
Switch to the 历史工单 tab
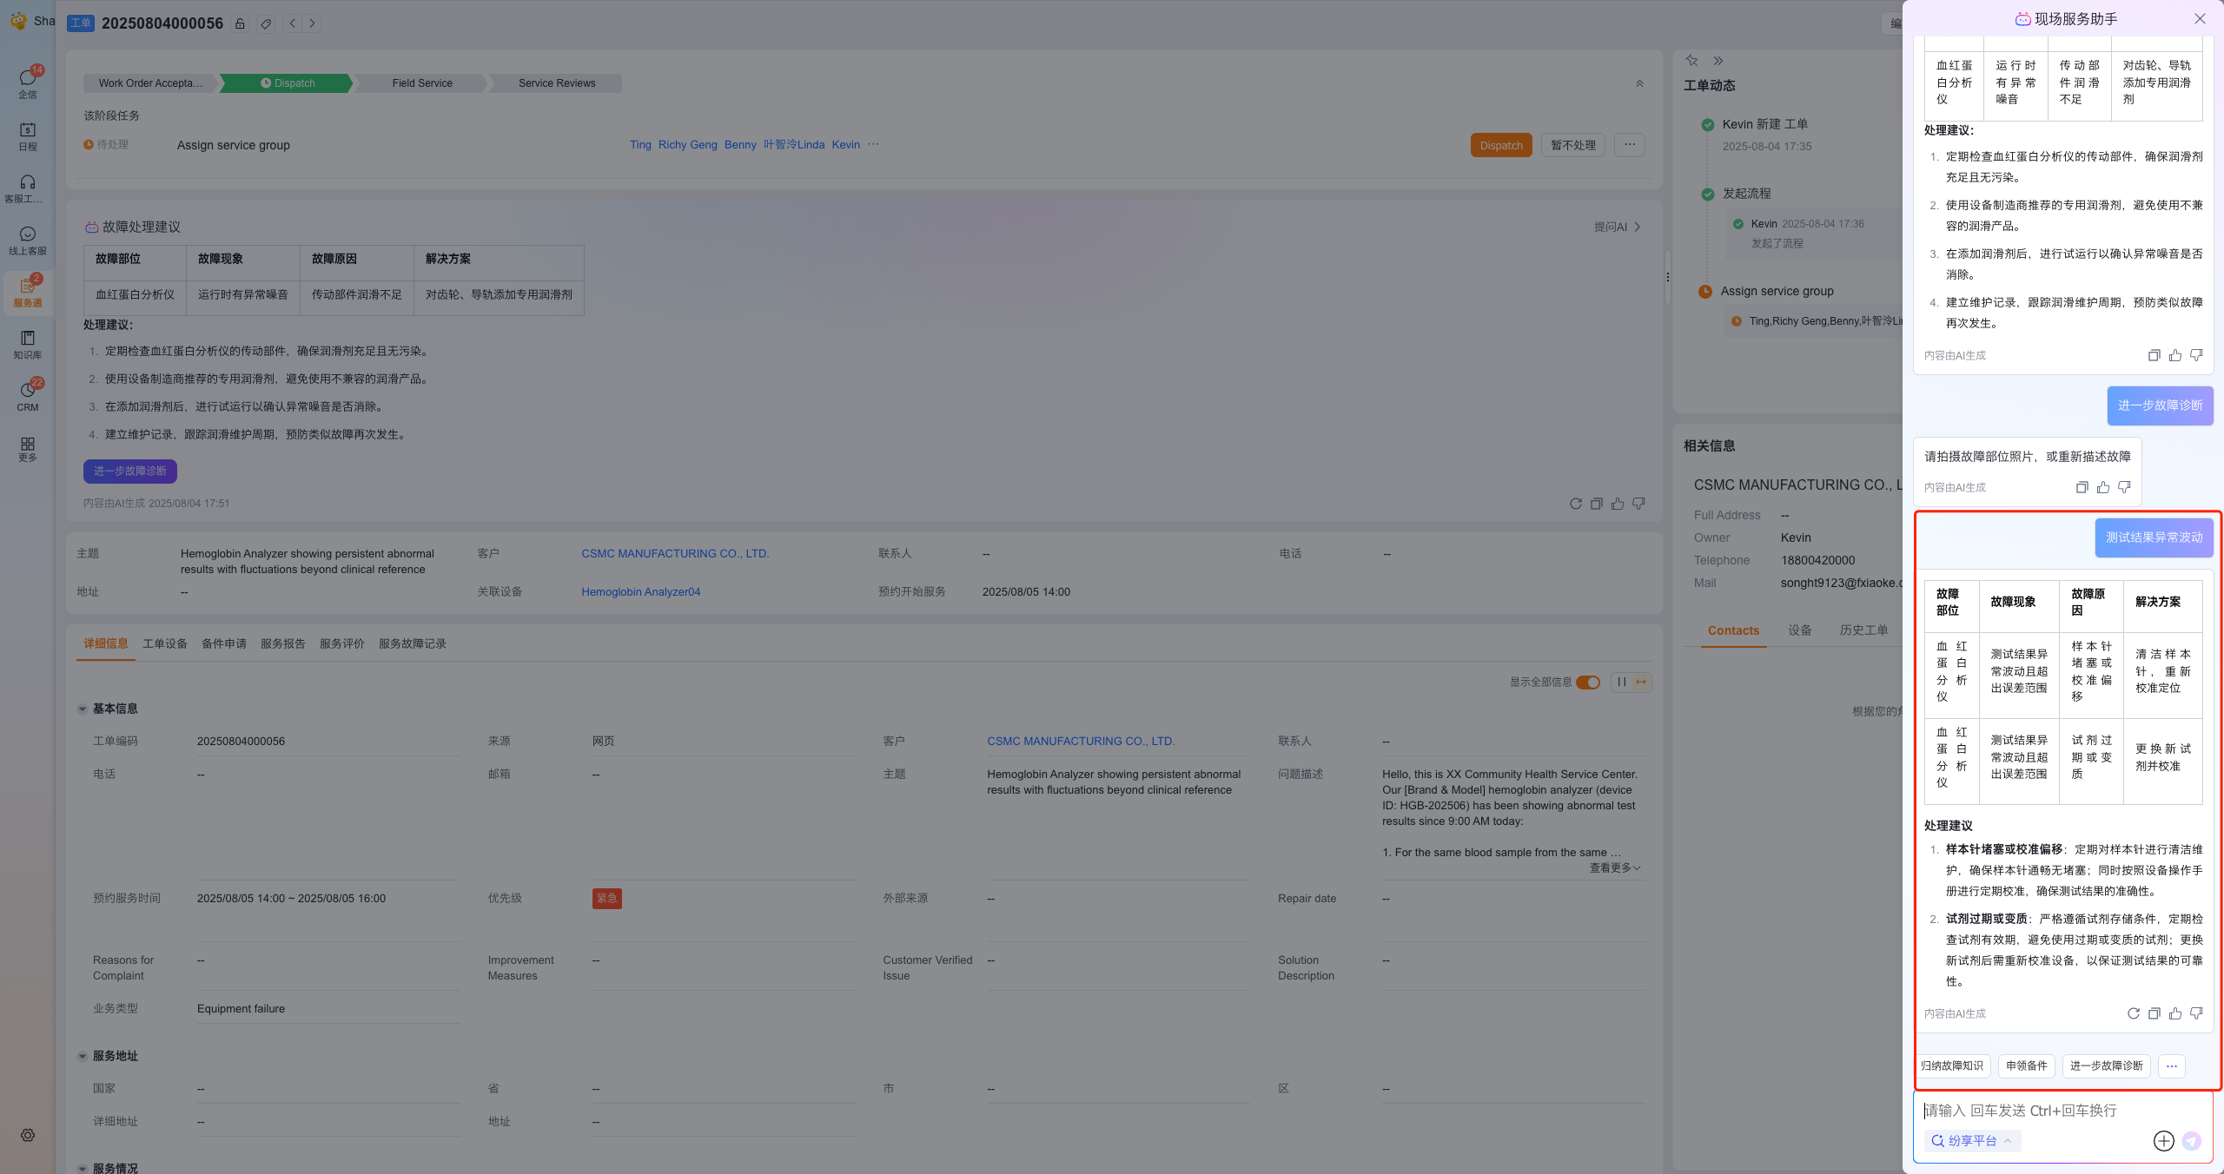(1863, 630)
